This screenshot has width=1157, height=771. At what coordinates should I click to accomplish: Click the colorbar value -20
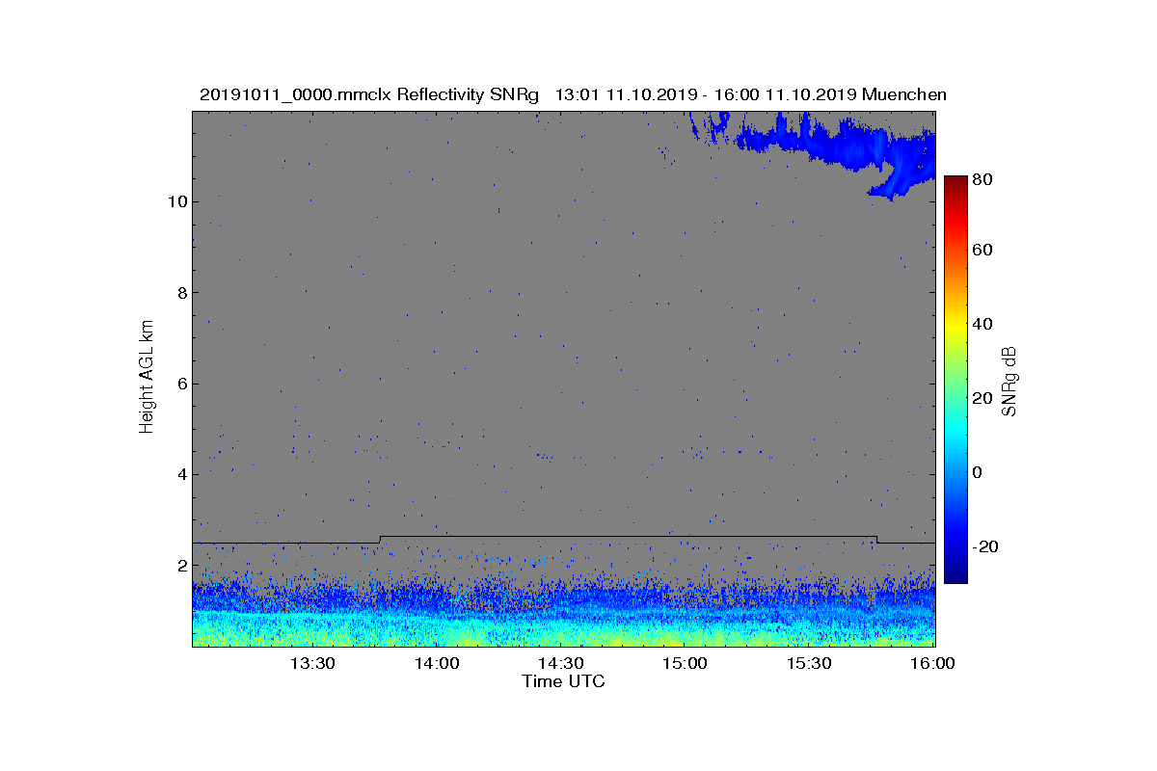985,546
